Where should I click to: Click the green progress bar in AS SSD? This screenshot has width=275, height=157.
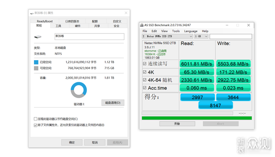[197, 118]
